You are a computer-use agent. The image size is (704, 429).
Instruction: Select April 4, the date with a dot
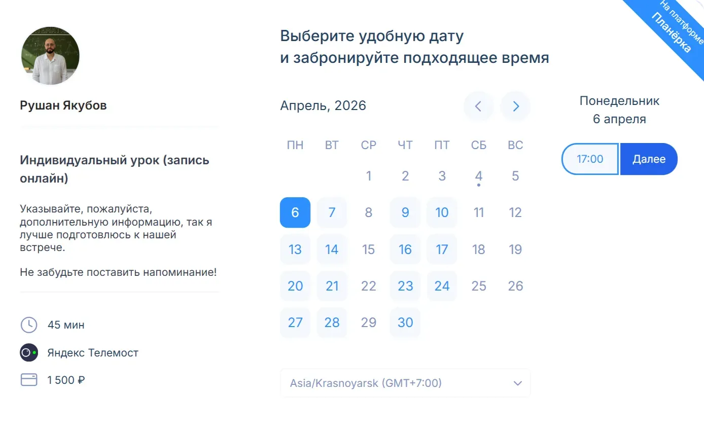click(478, 176)
